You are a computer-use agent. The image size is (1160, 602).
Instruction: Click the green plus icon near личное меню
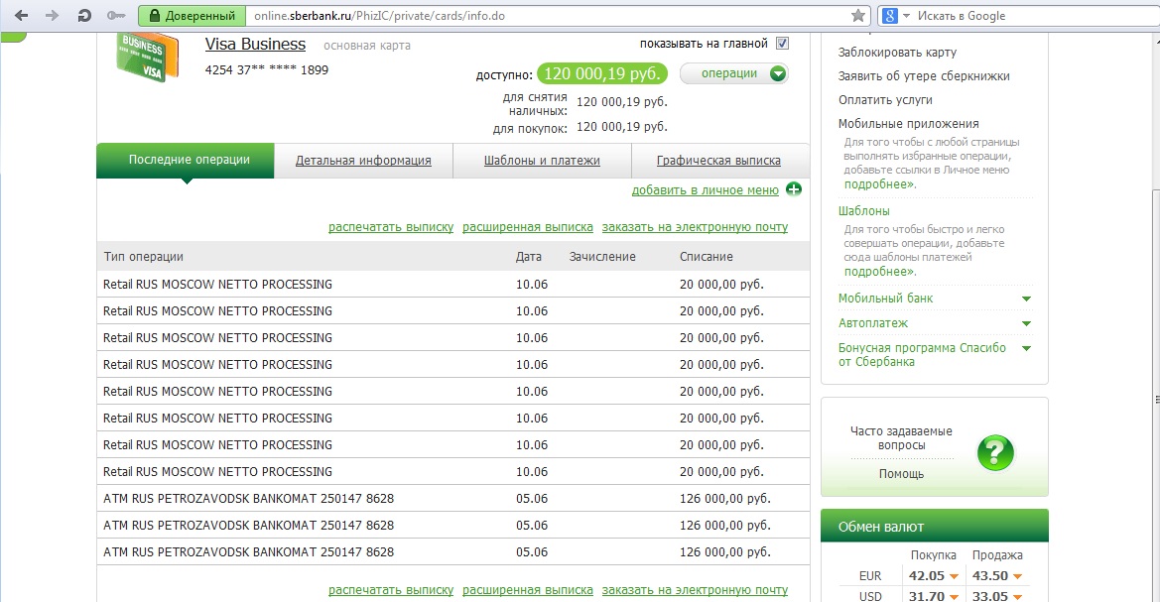coord(794,189)
